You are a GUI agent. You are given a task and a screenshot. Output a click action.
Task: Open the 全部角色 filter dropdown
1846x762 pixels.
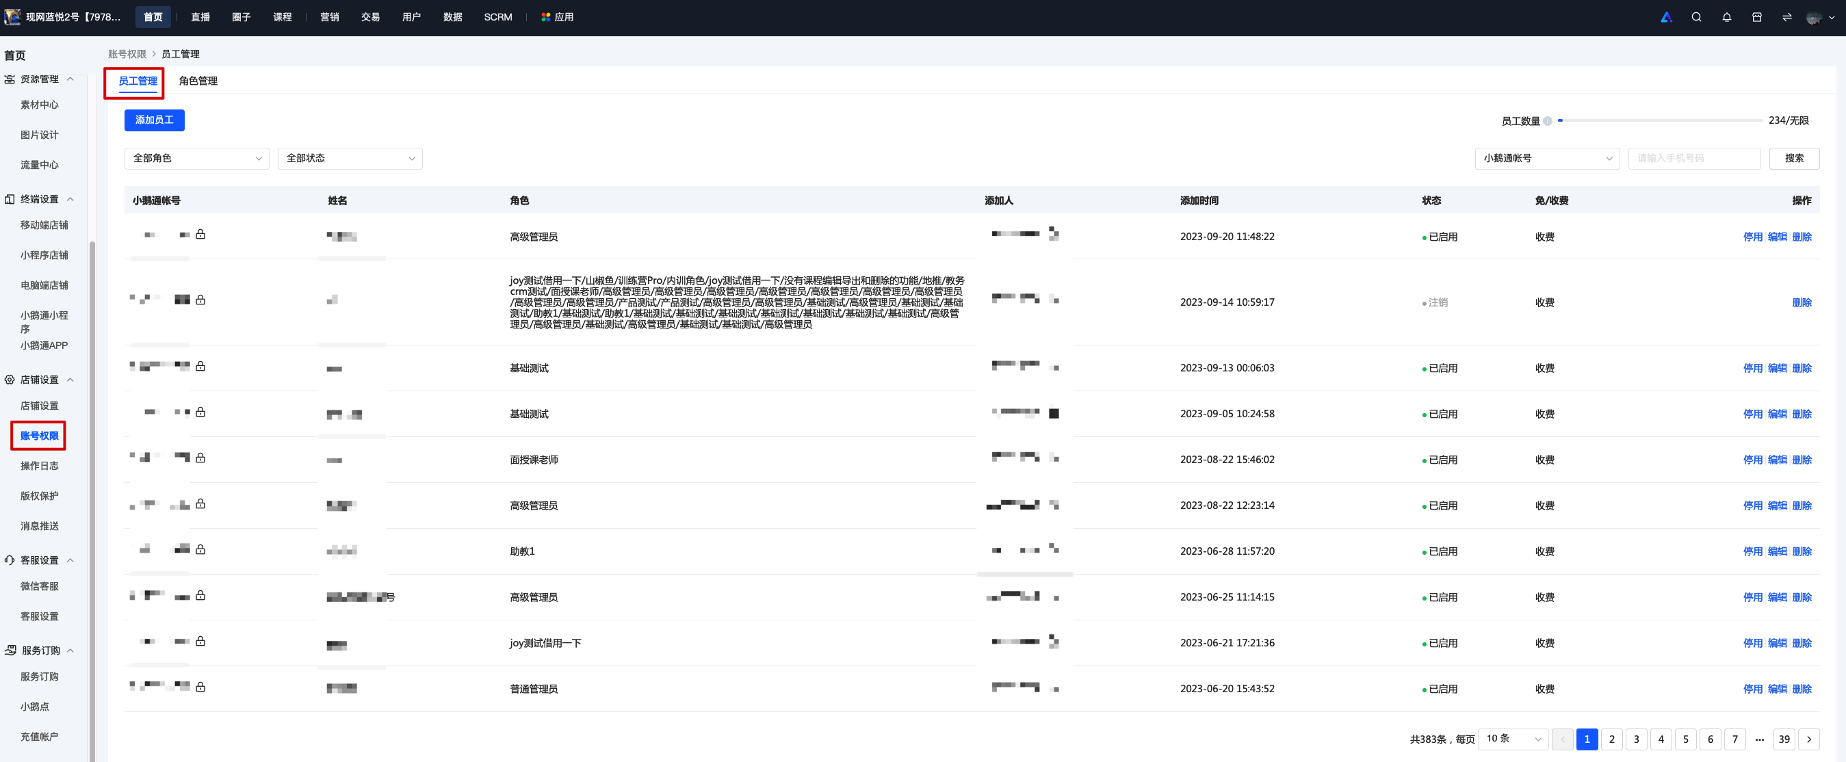click(x=196, y=158)
